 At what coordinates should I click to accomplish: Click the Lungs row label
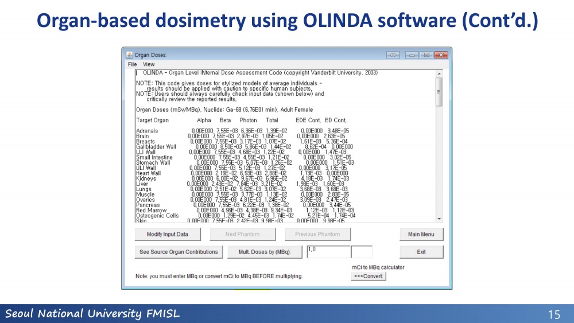pos(143,189)
